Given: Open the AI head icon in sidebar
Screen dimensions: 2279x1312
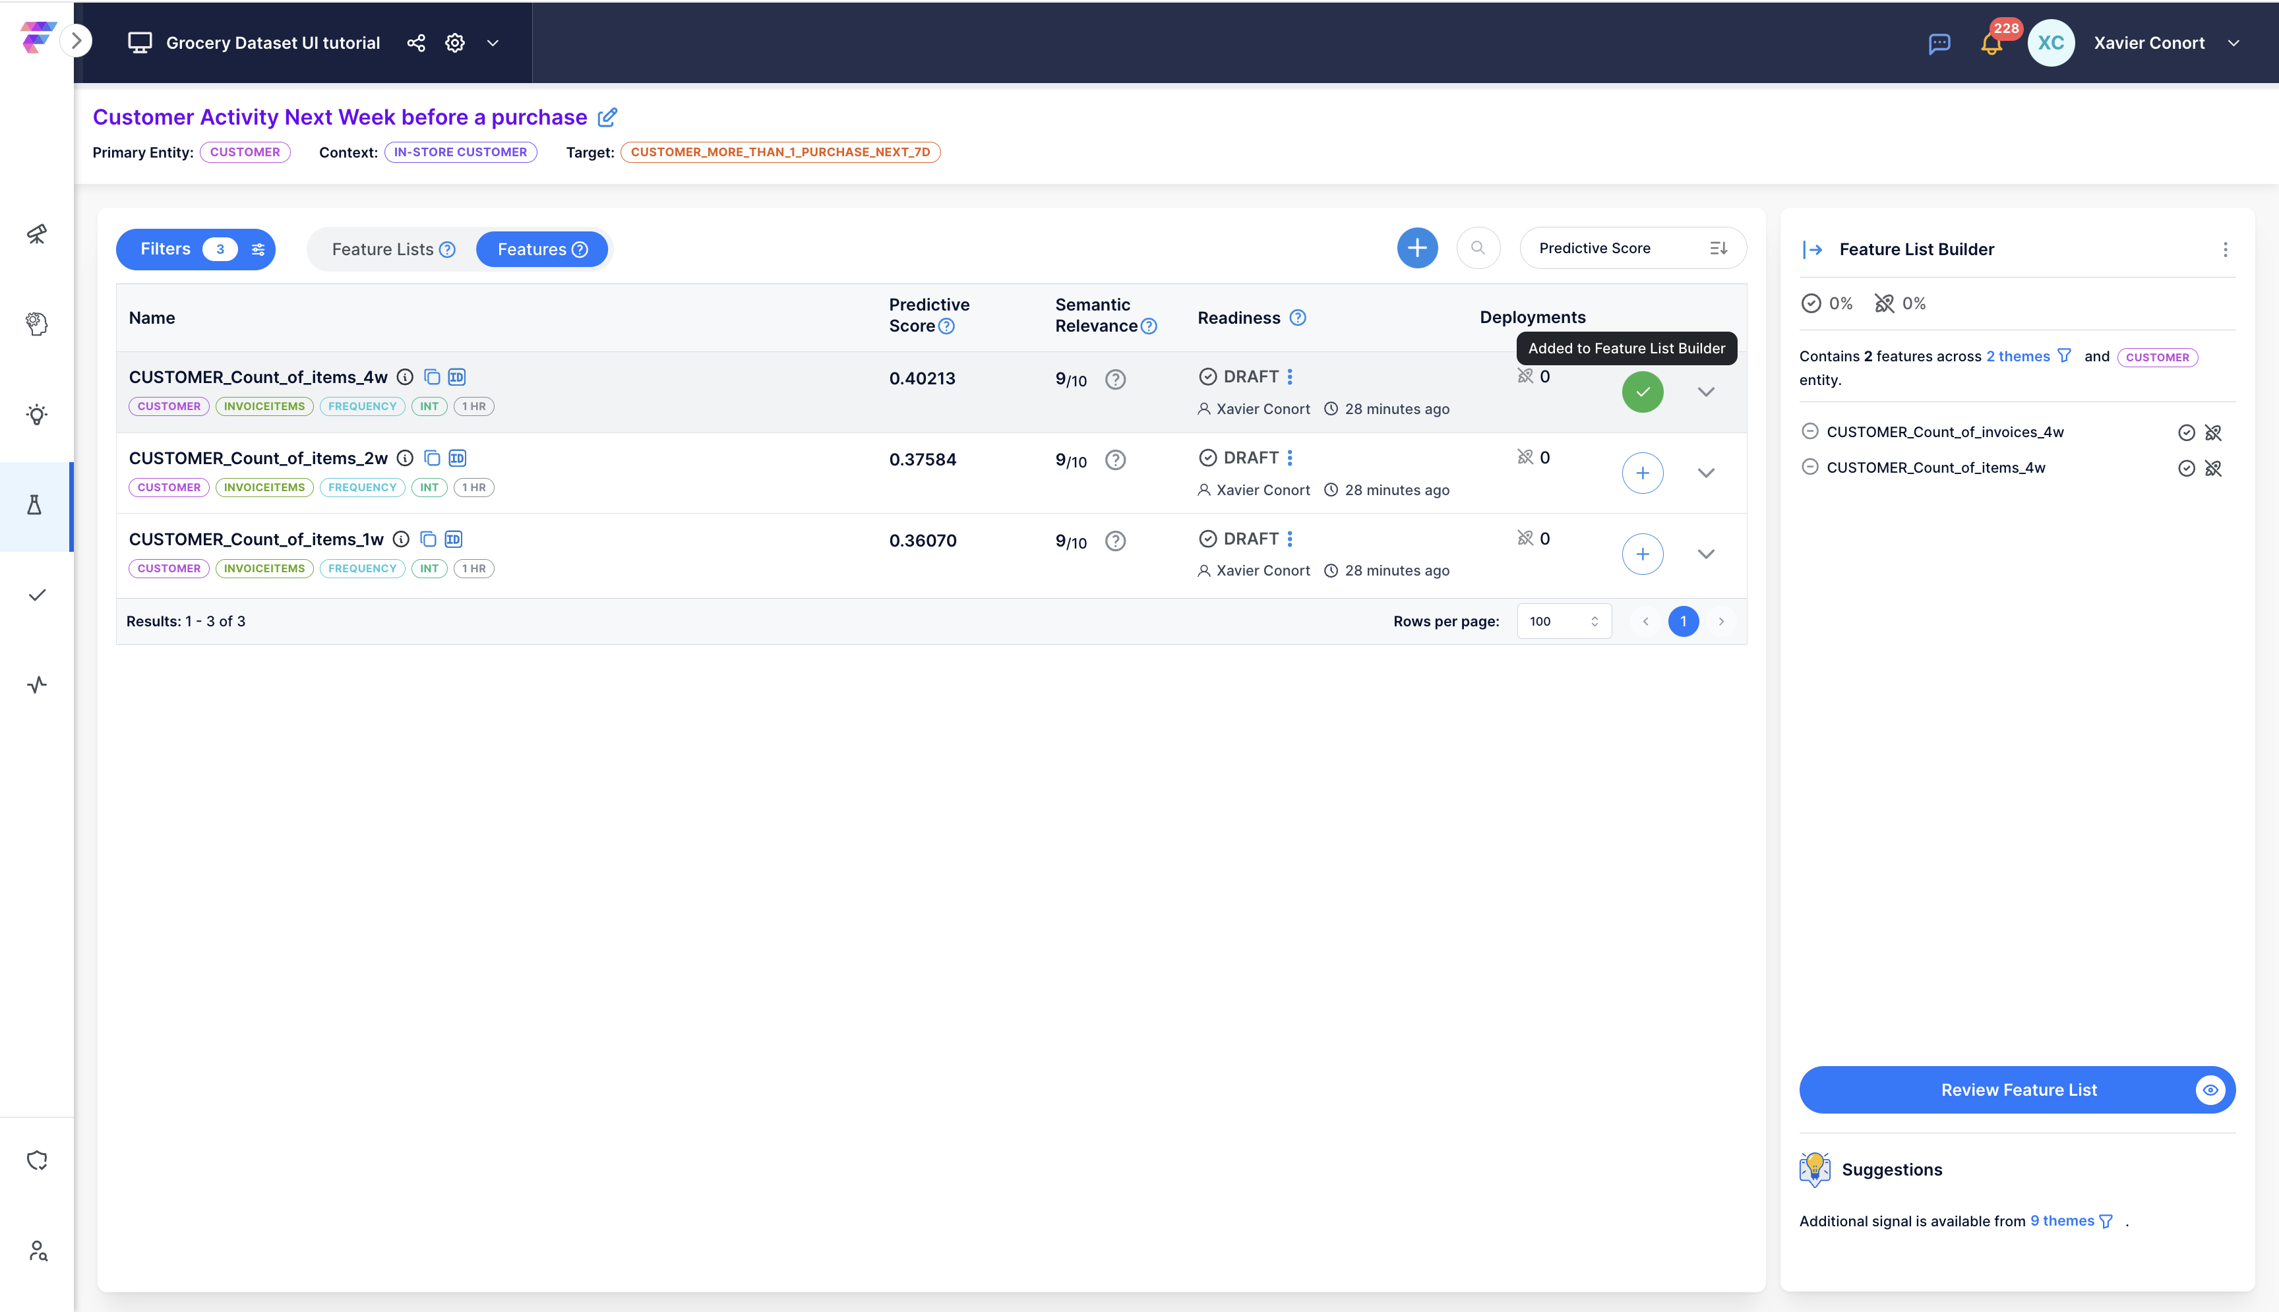Looking at the screenshot, I should 37,324.
